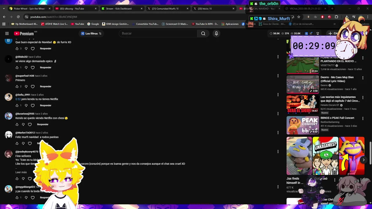Heart the comment by @superfoxi1438

click(x=33, y=87)
